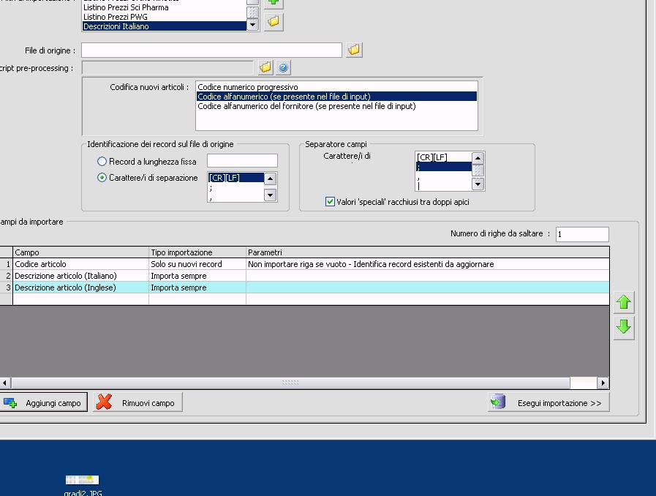Select Descrizioni Italiano in filter list
The image size is (656, 496).
click(164, 26)
